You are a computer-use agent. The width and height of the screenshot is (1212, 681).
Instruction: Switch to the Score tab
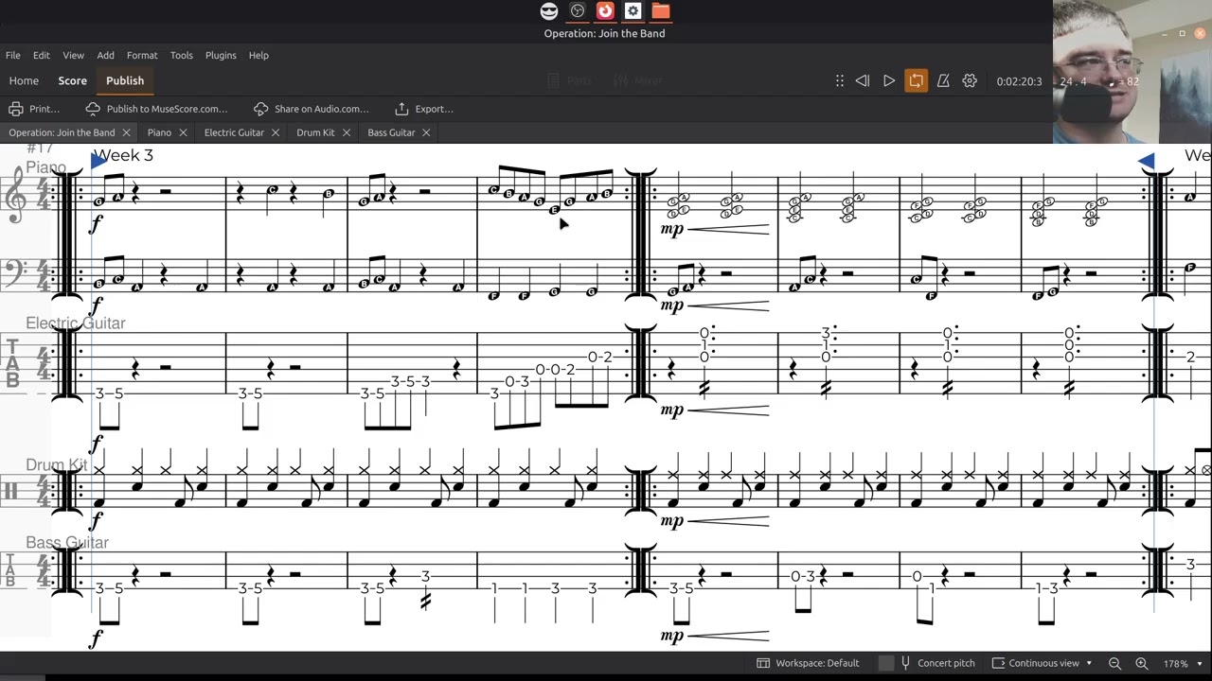coord(72,81)
